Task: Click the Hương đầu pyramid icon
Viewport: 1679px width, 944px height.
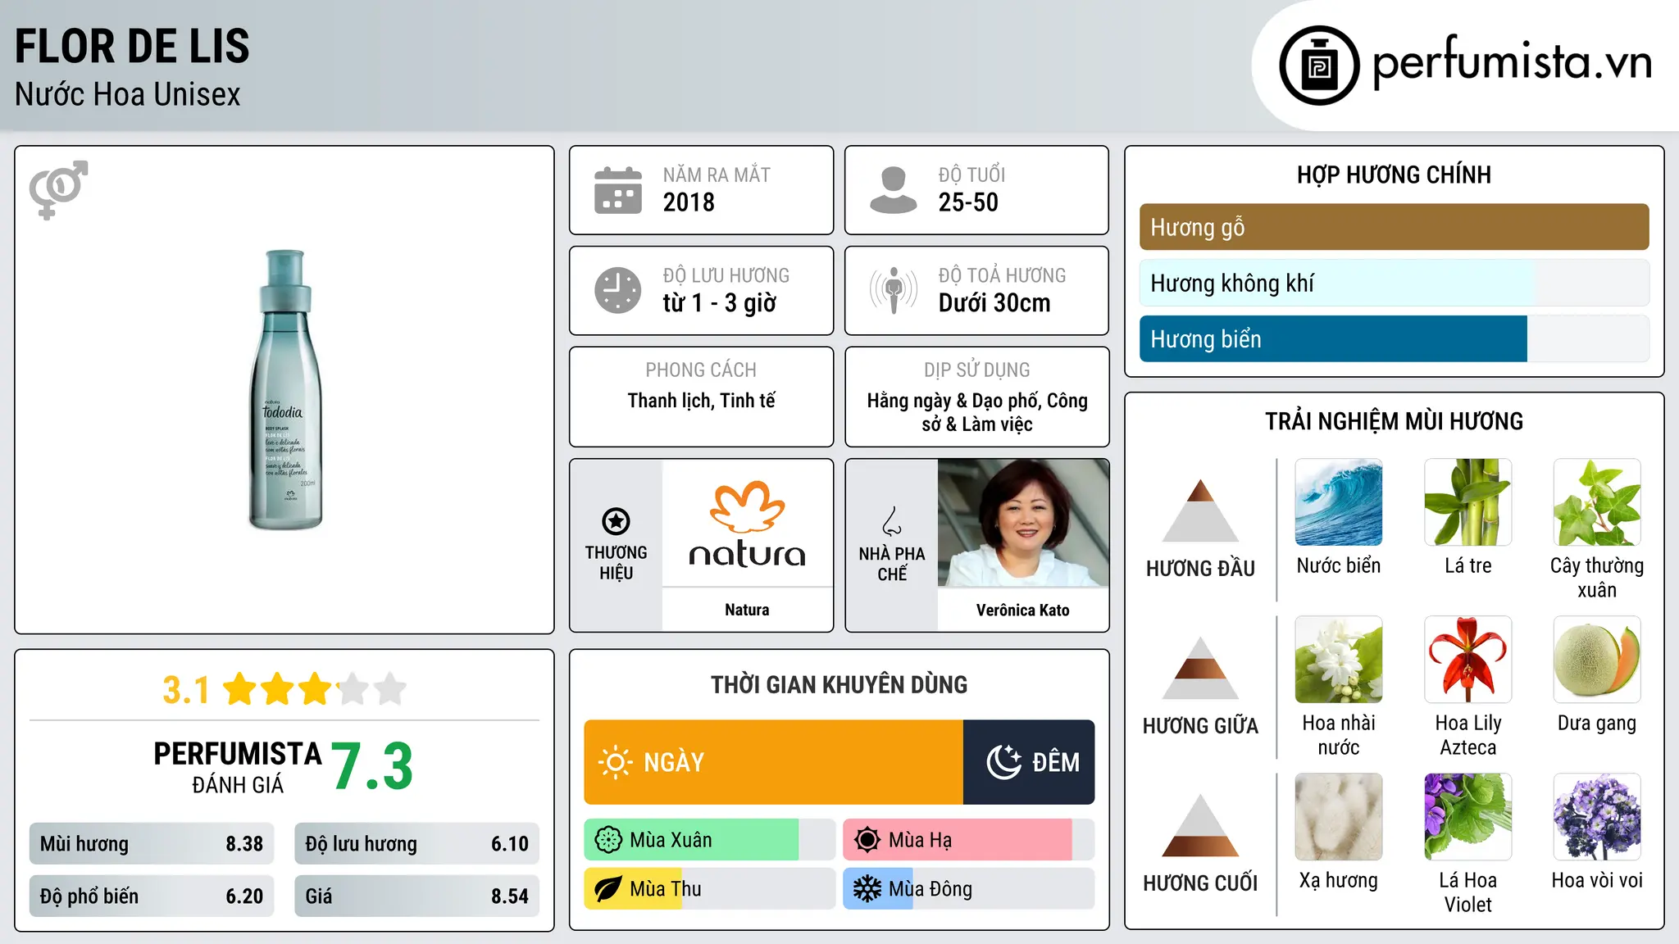Action: 1200,511
